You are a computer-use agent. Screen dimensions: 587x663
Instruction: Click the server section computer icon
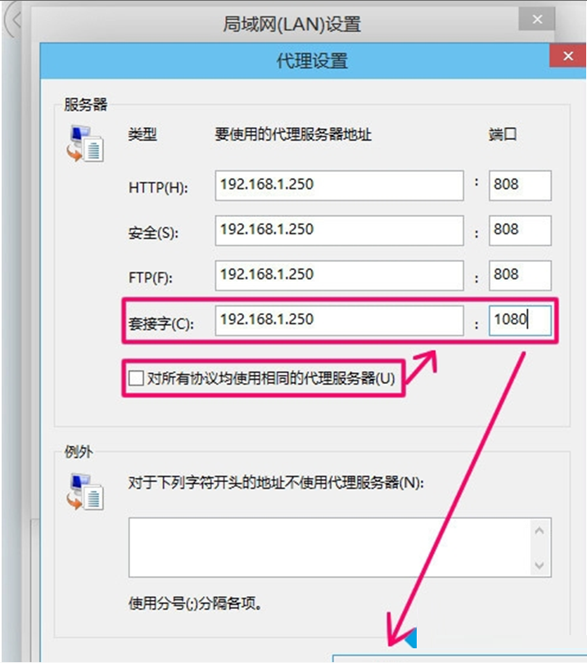tap(85, 144)
